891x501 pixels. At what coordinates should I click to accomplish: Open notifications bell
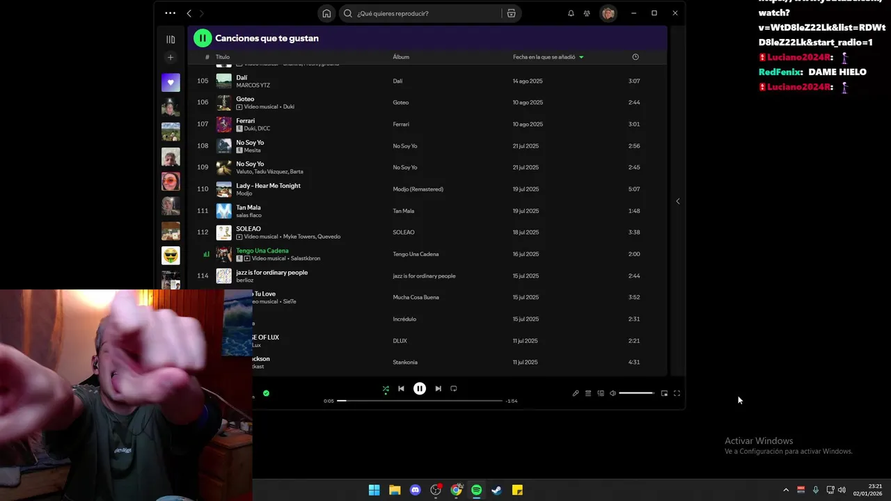pyautogui.click(x=571, y=13)
